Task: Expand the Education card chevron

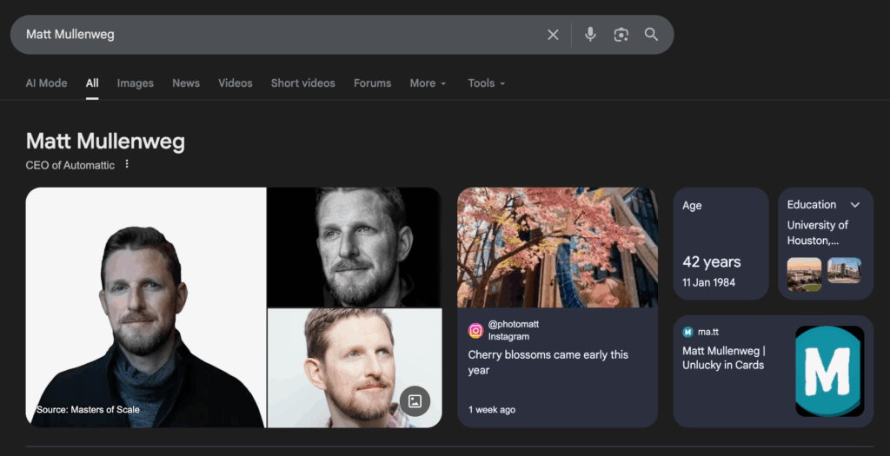Action: (855, 205)
